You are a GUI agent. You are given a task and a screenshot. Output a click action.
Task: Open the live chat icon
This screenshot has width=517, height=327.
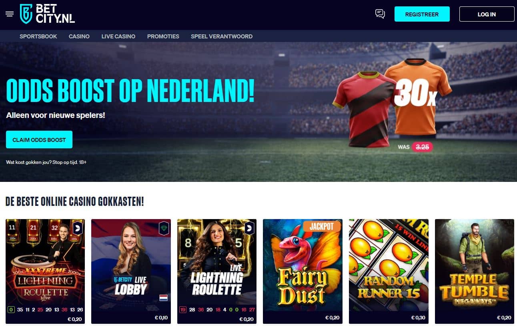click(x=380, y=14)
